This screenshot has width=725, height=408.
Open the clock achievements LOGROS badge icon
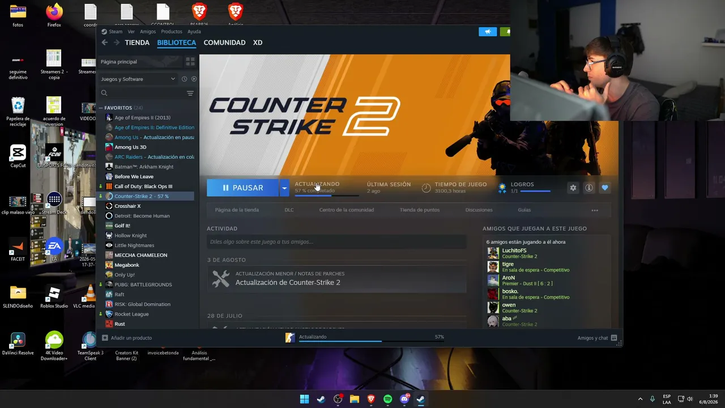point(502,188)
